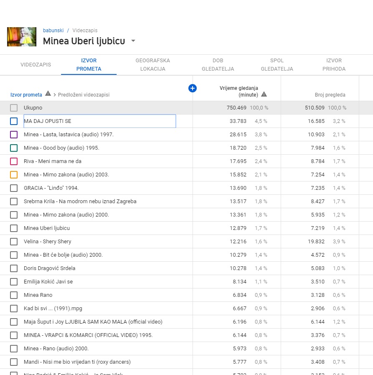
Task: Click the Minea Uberi ljubicu page heading
Action: pos(84,41)
